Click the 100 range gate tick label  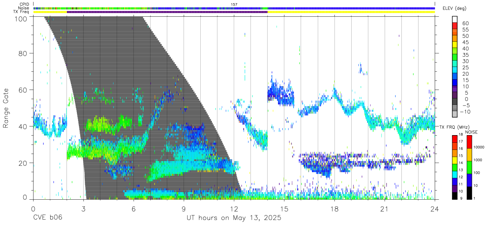coord(21,19)
